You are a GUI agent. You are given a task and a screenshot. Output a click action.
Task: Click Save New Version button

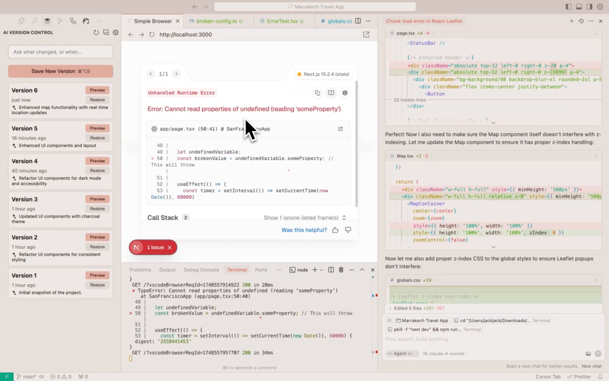pyautogui.click(x=60, y=71)
